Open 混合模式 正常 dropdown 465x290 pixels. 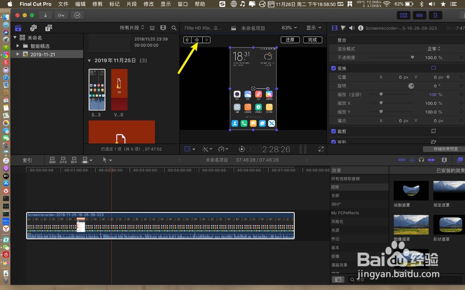point(434,49)
